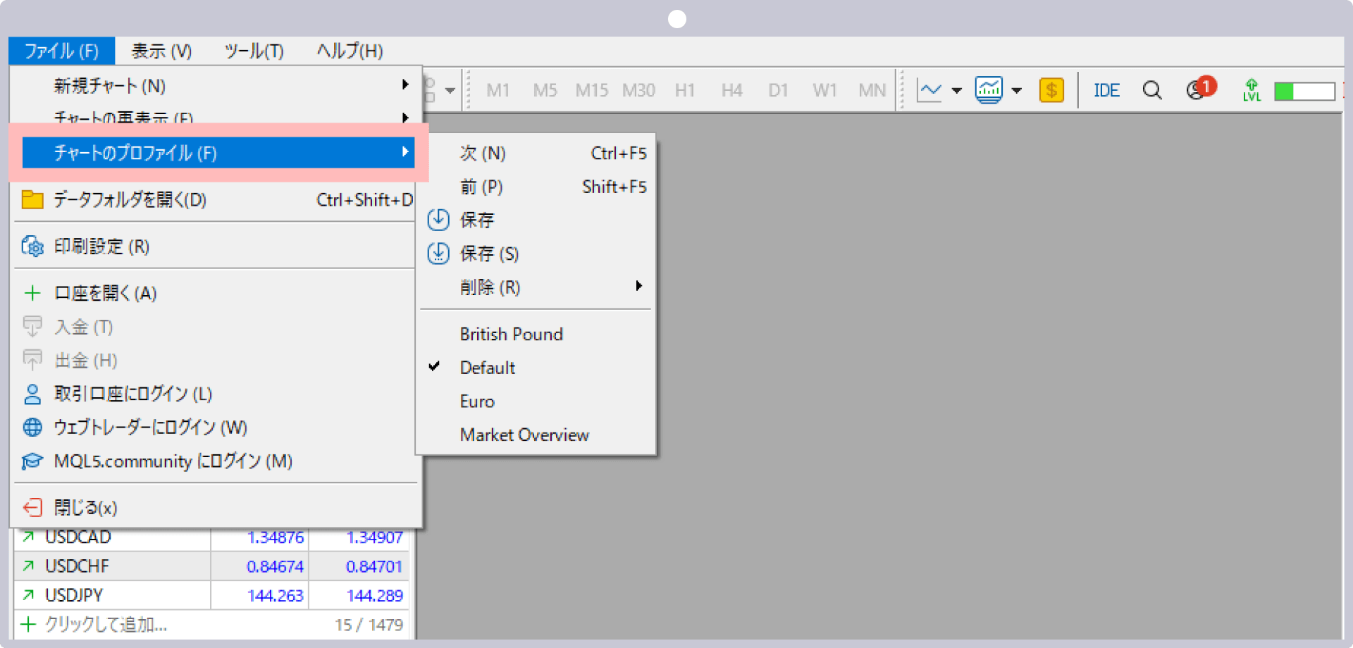Click the red exit icon for 閉じる
Screen dimensions: 1353x648
click(32, 508)
